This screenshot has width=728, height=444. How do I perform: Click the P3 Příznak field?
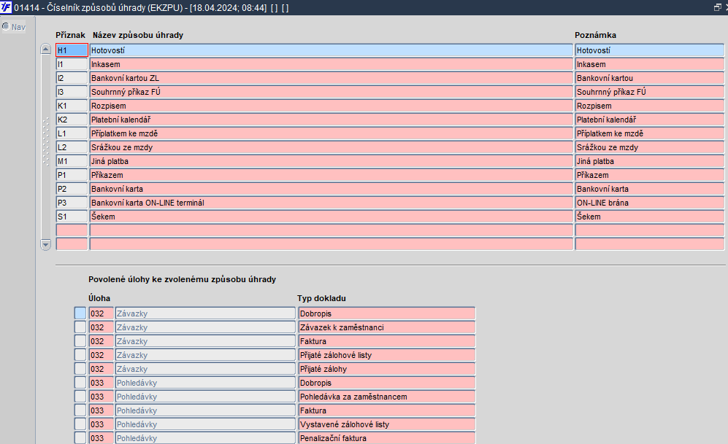(72, 203)
